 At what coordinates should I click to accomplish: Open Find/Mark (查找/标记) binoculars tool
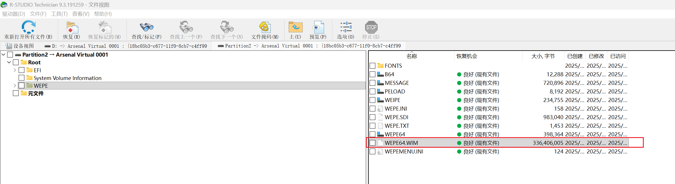pos(147,27)
